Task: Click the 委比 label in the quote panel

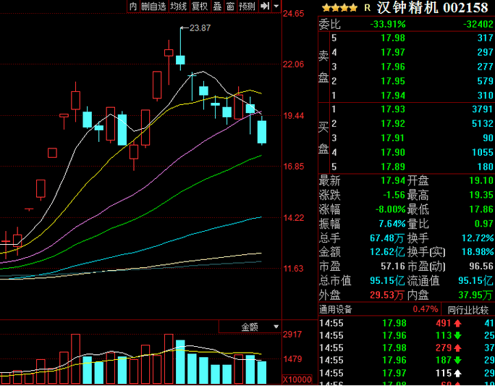Action: pos(329,24)
